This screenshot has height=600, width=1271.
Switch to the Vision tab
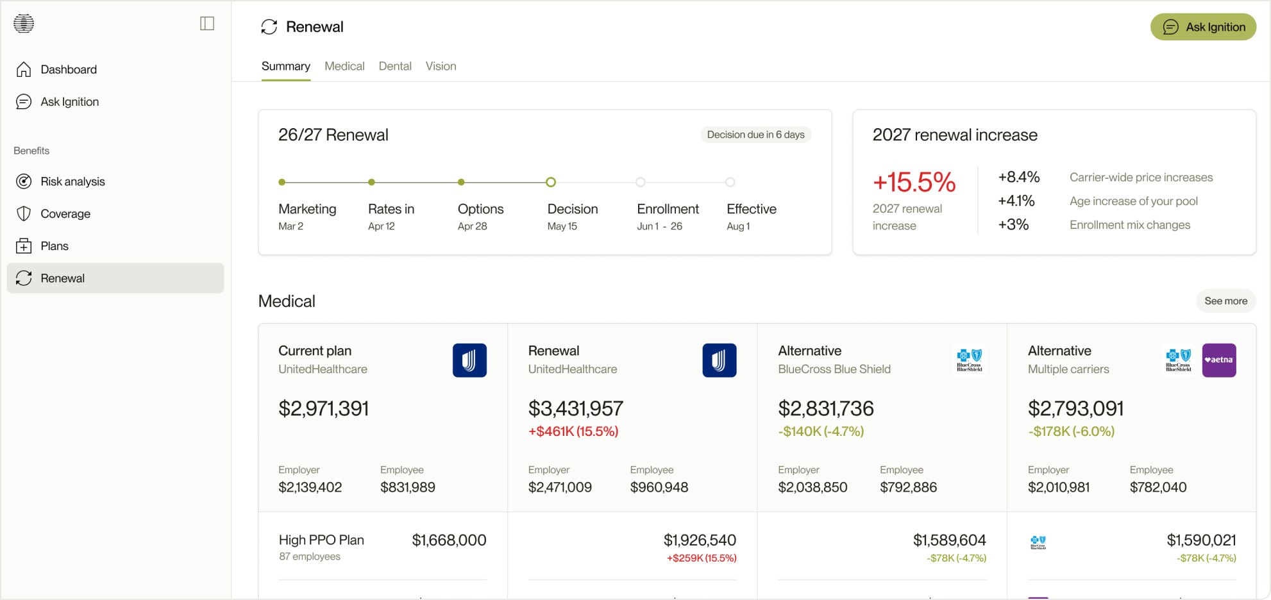441,66
